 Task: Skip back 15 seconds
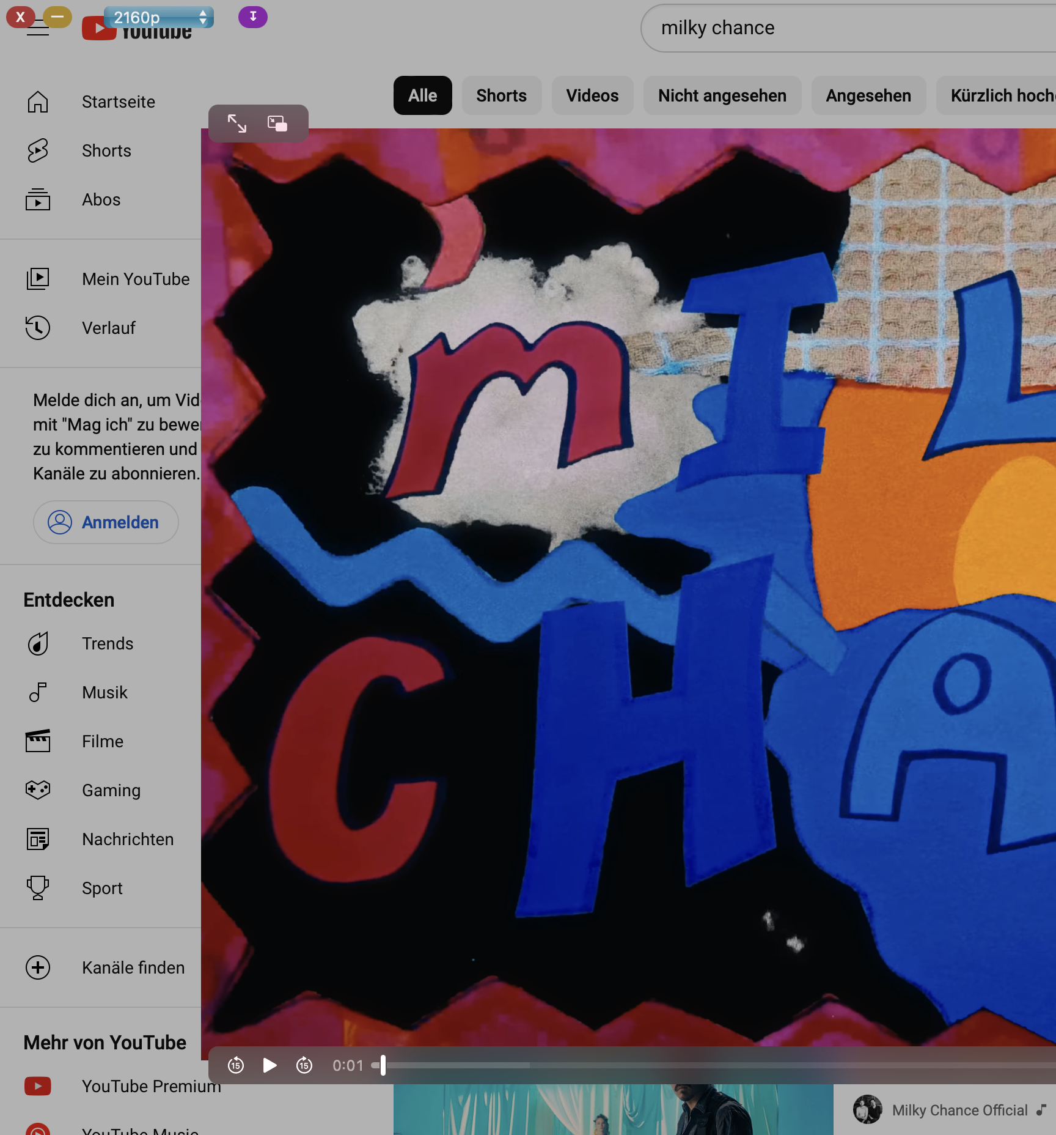click(x=236, y=1065)
